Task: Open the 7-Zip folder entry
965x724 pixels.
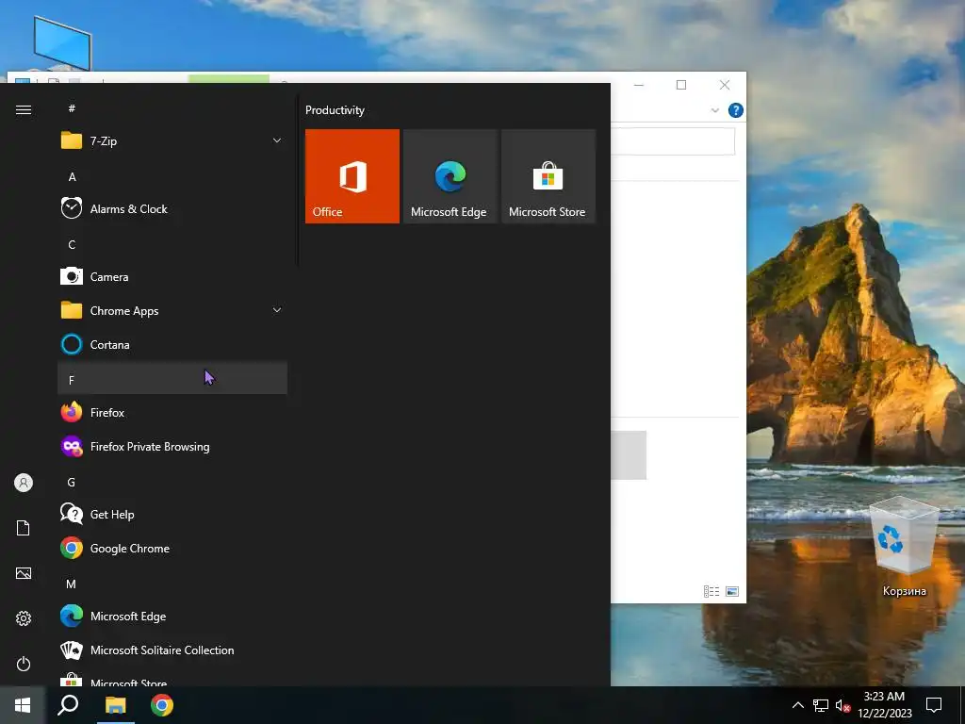Action: tap(172, 141)
